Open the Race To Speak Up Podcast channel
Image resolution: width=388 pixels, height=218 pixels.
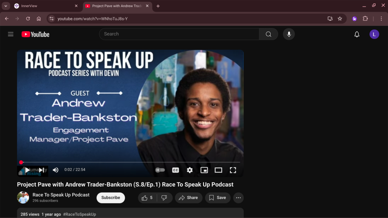coord(61,195)
